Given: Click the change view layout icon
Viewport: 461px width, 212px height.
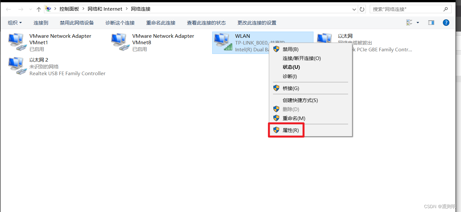Looking at the screenshot, I should pos(409,23).
